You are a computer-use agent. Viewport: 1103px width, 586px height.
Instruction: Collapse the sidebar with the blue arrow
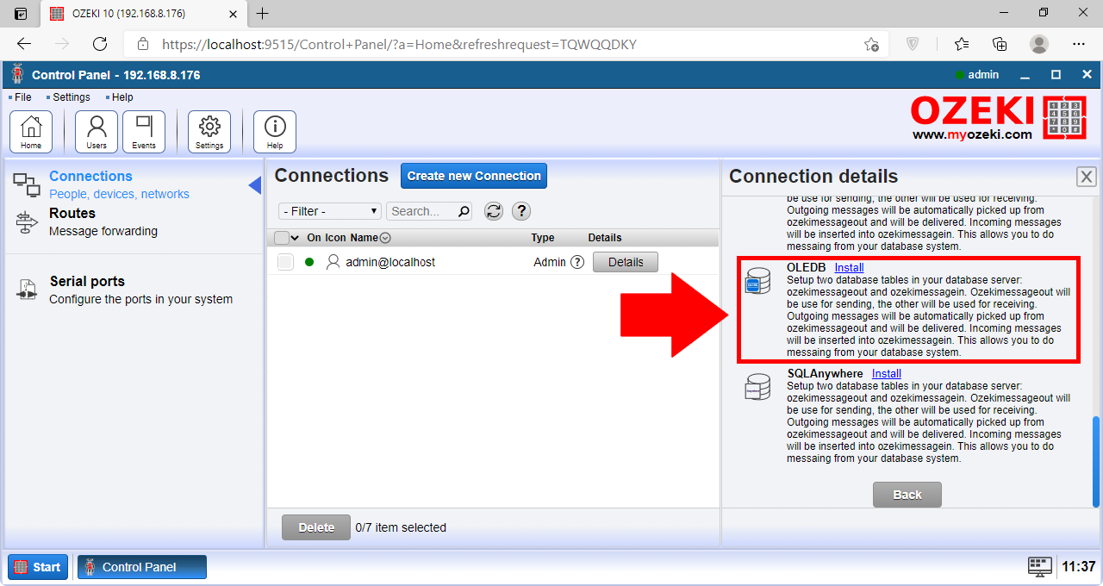(255, 185)
